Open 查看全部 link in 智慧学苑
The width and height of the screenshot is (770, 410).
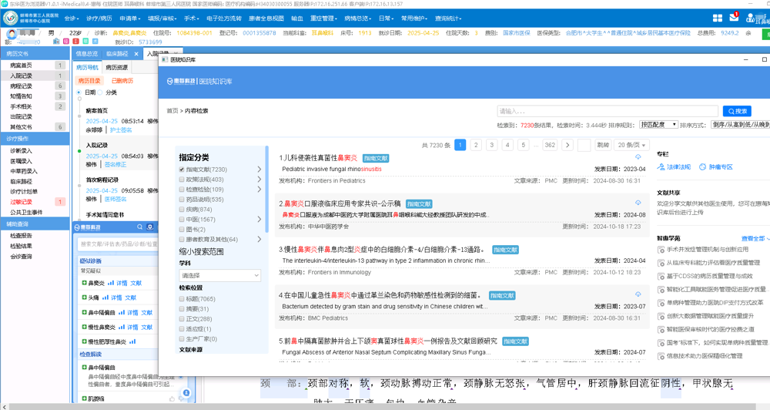tap(753, 238)
